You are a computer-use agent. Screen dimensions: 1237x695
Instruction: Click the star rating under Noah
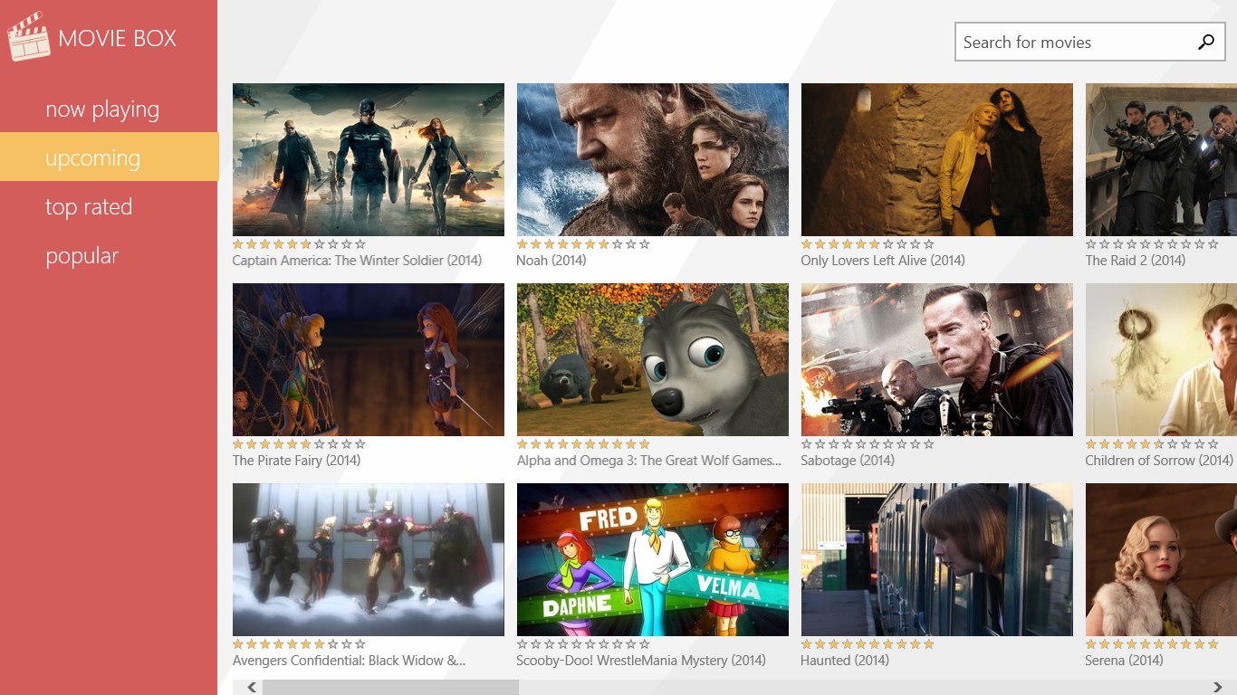[583, 244]
